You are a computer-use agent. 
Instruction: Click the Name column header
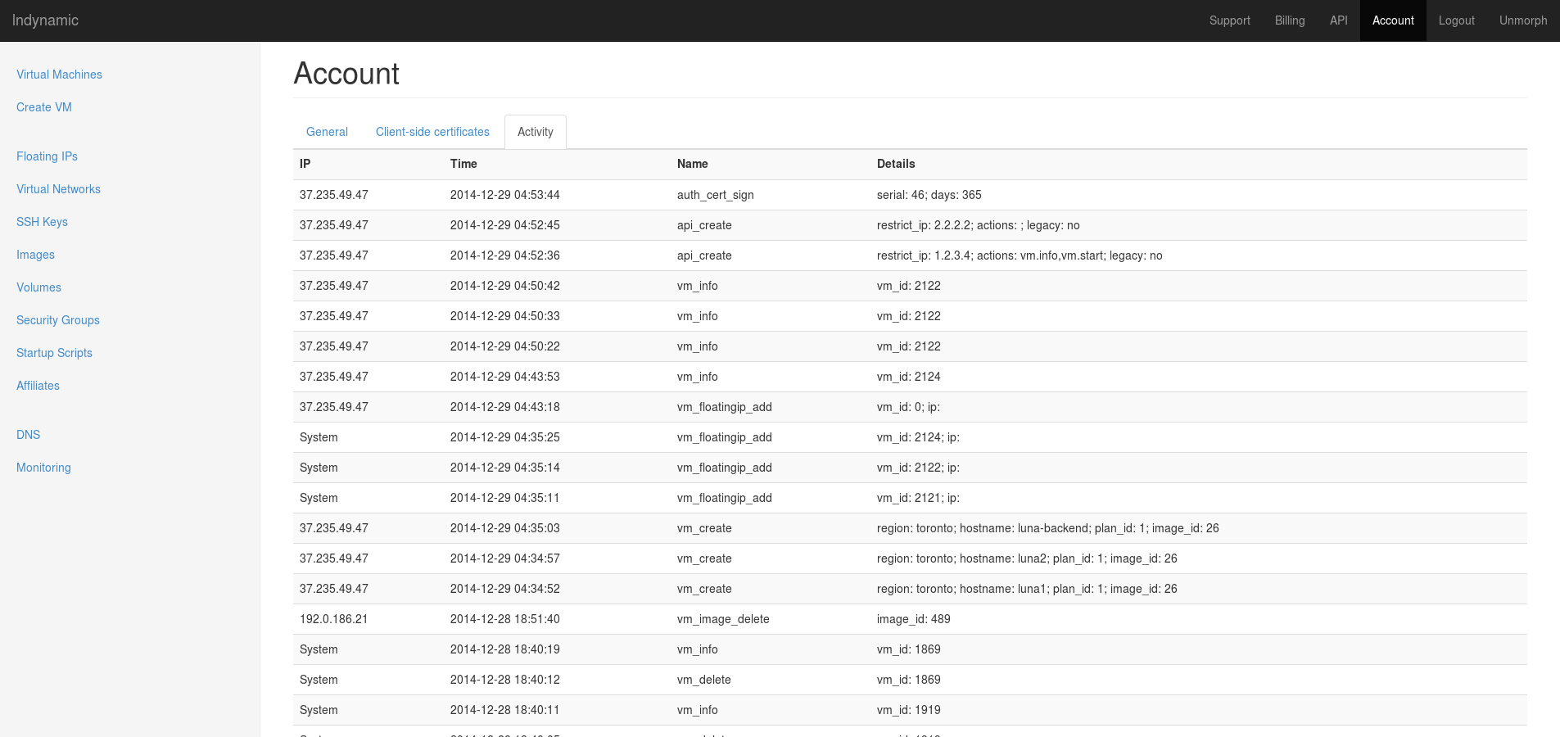point(692,164)
